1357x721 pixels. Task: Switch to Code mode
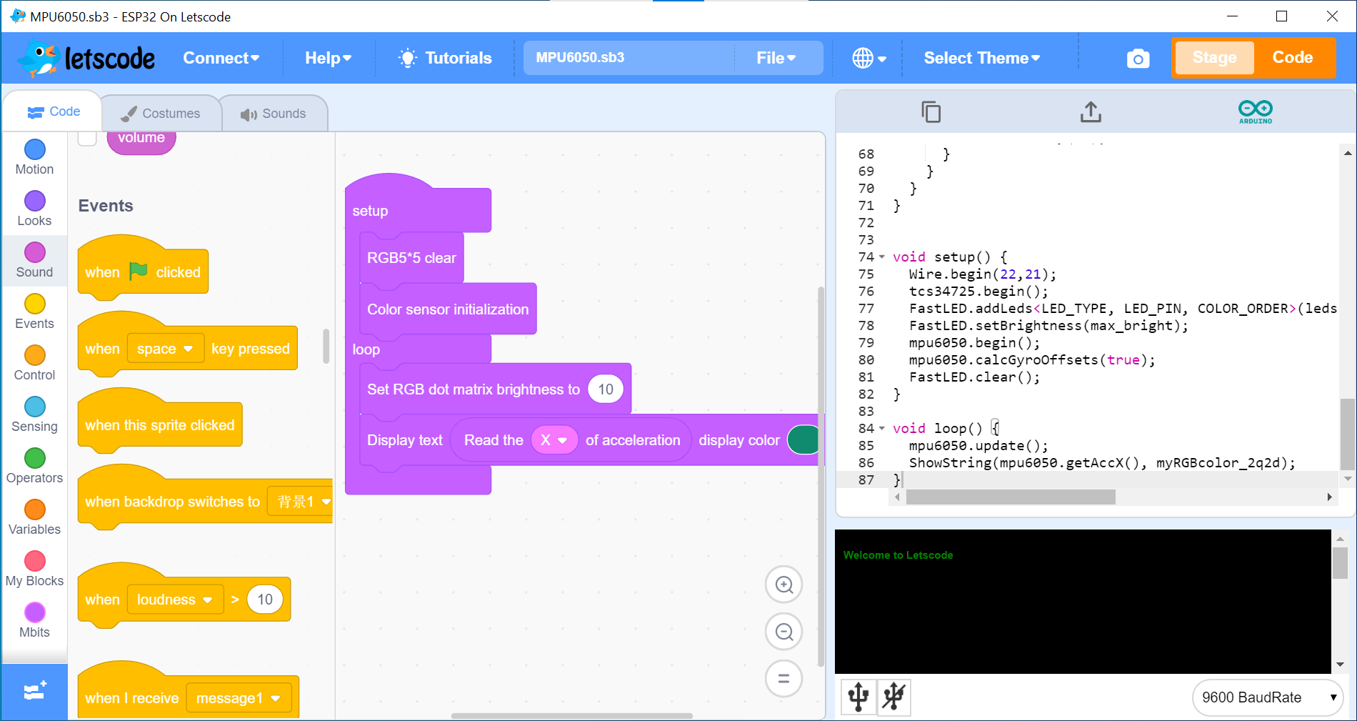point(1292,58)
